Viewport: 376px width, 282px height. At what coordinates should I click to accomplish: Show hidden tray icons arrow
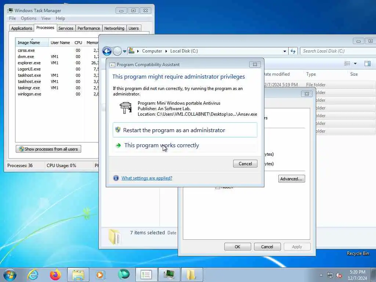tap(321, 275)
